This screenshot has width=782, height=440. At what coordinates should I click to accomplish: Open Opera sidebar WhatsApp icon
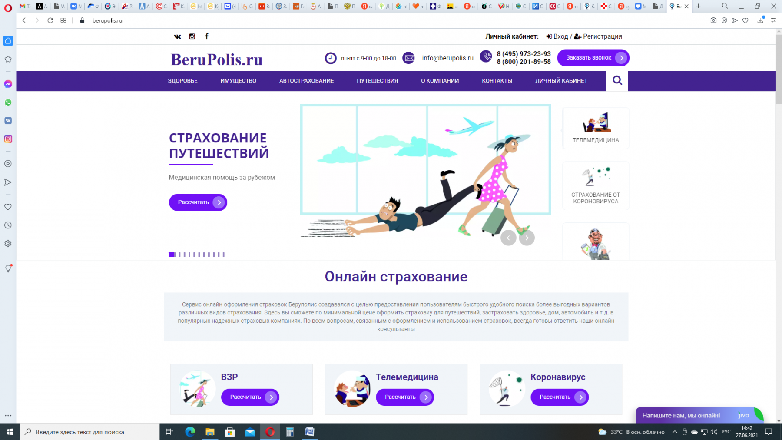8,103
